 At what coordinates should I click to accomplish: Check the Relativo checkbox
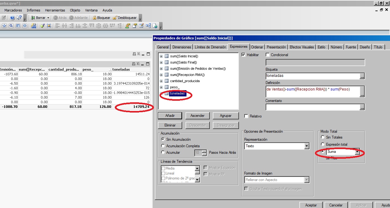point(246,116)
